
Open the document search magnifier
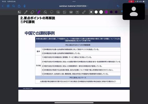coord(14,6)
